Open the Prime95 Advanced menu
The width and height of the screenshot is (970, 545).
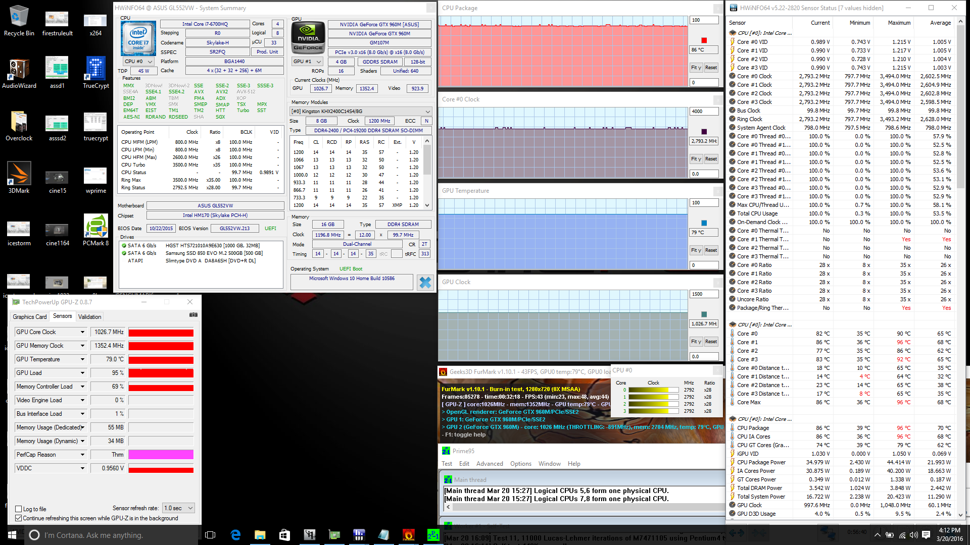tap(490, 464)
